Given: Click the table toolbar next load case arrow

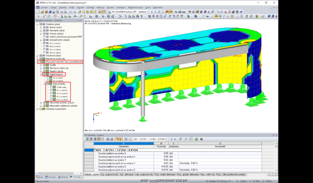Looking at the screenshot, I should (175, 139).
